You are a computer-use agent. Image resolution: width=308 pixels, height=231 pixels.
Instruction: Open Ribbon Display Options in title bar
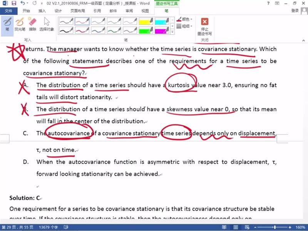tap(277, 3)
